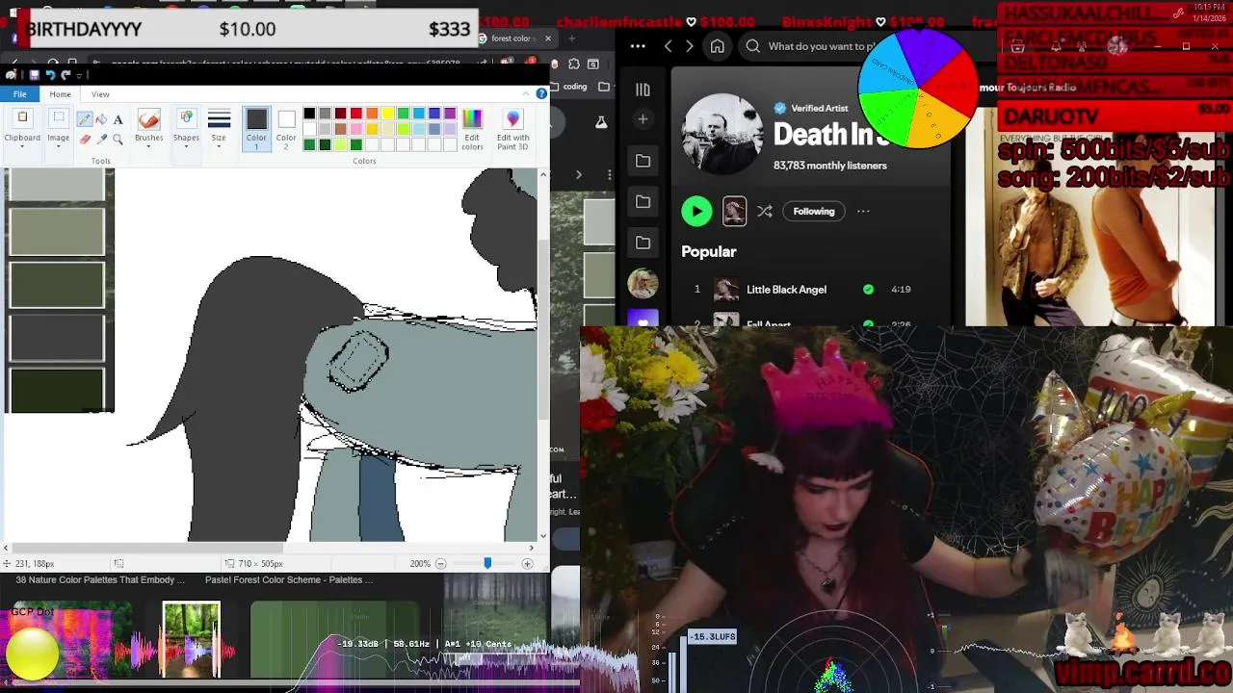
Task: Select the Magnifier tool in Paint
Action: (x=118, y=139)
